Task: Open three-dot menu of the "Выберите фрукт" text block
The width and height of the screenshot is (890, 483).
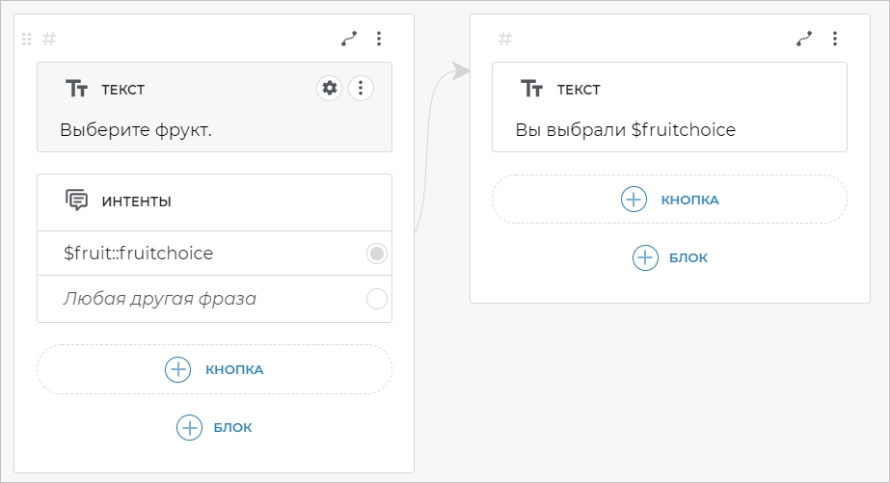Action: click(361, 89)
